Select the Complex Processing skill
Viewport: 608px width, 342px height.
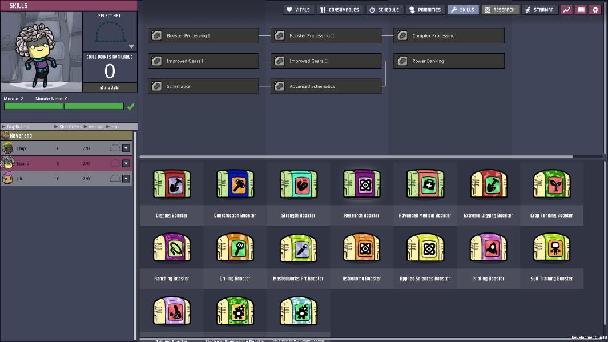point(449,35)
